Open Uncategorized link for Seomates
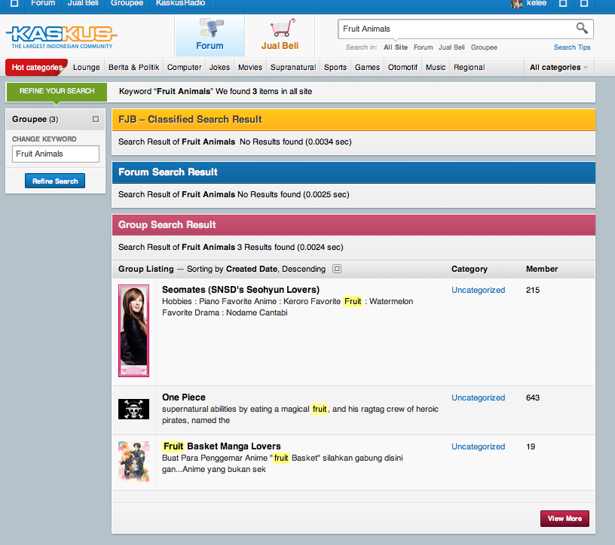Viewport: 615px width, 545px height. click(478, 290)
